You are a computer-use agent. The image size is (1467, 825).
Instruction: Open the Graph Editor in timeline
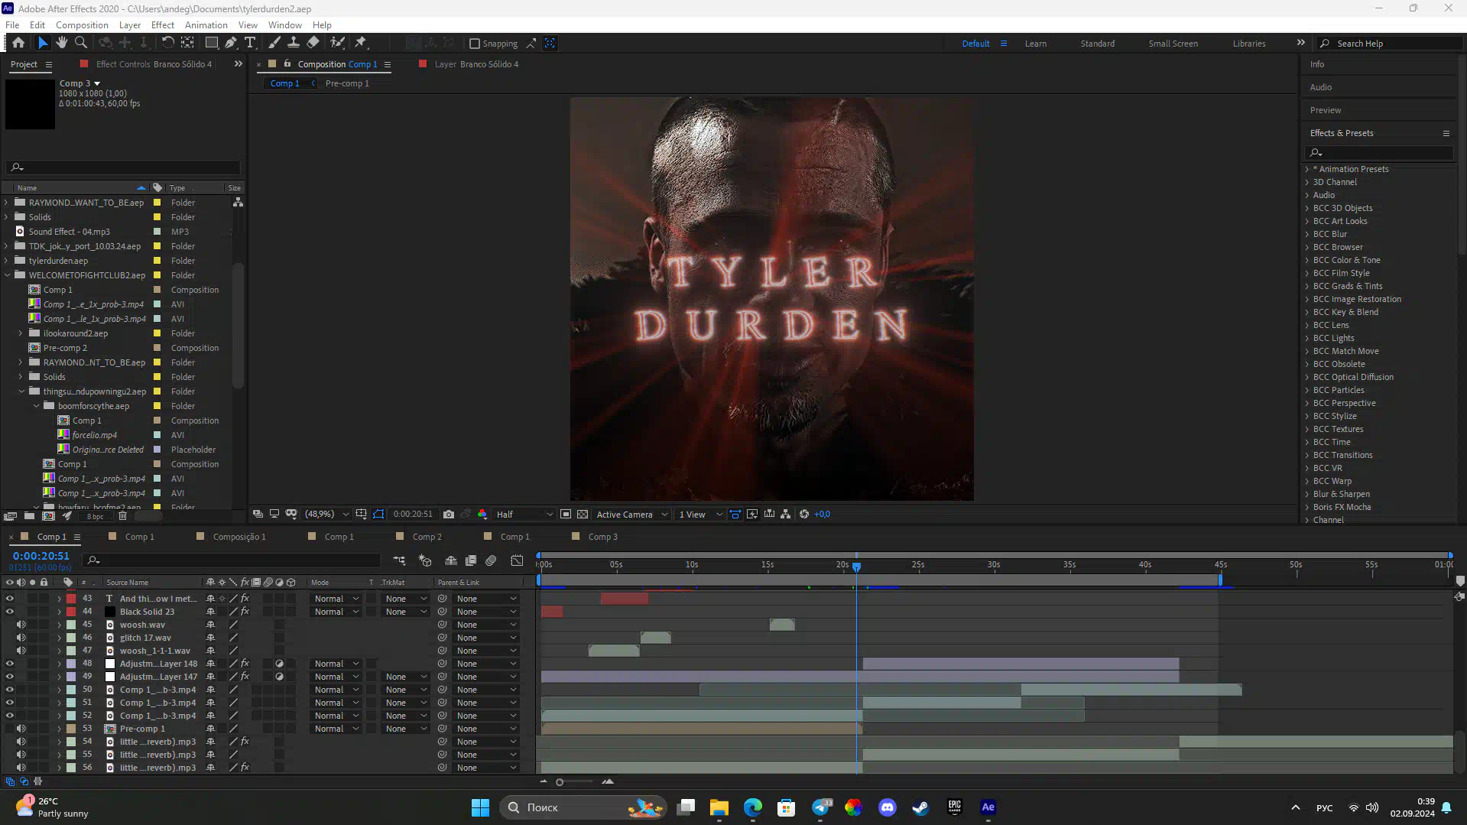[517, 560]
